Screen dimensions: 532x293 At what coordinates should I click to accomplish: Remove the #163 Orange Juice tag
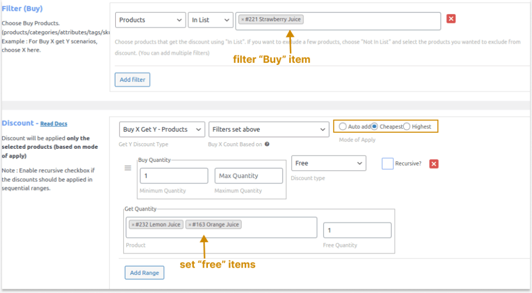pos(190,225)
